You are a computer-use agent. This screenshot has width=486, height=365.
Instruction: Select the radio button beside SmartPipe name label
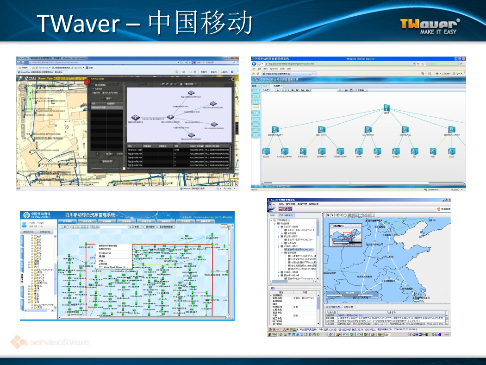pyautogui.click(x=93, y=88)
